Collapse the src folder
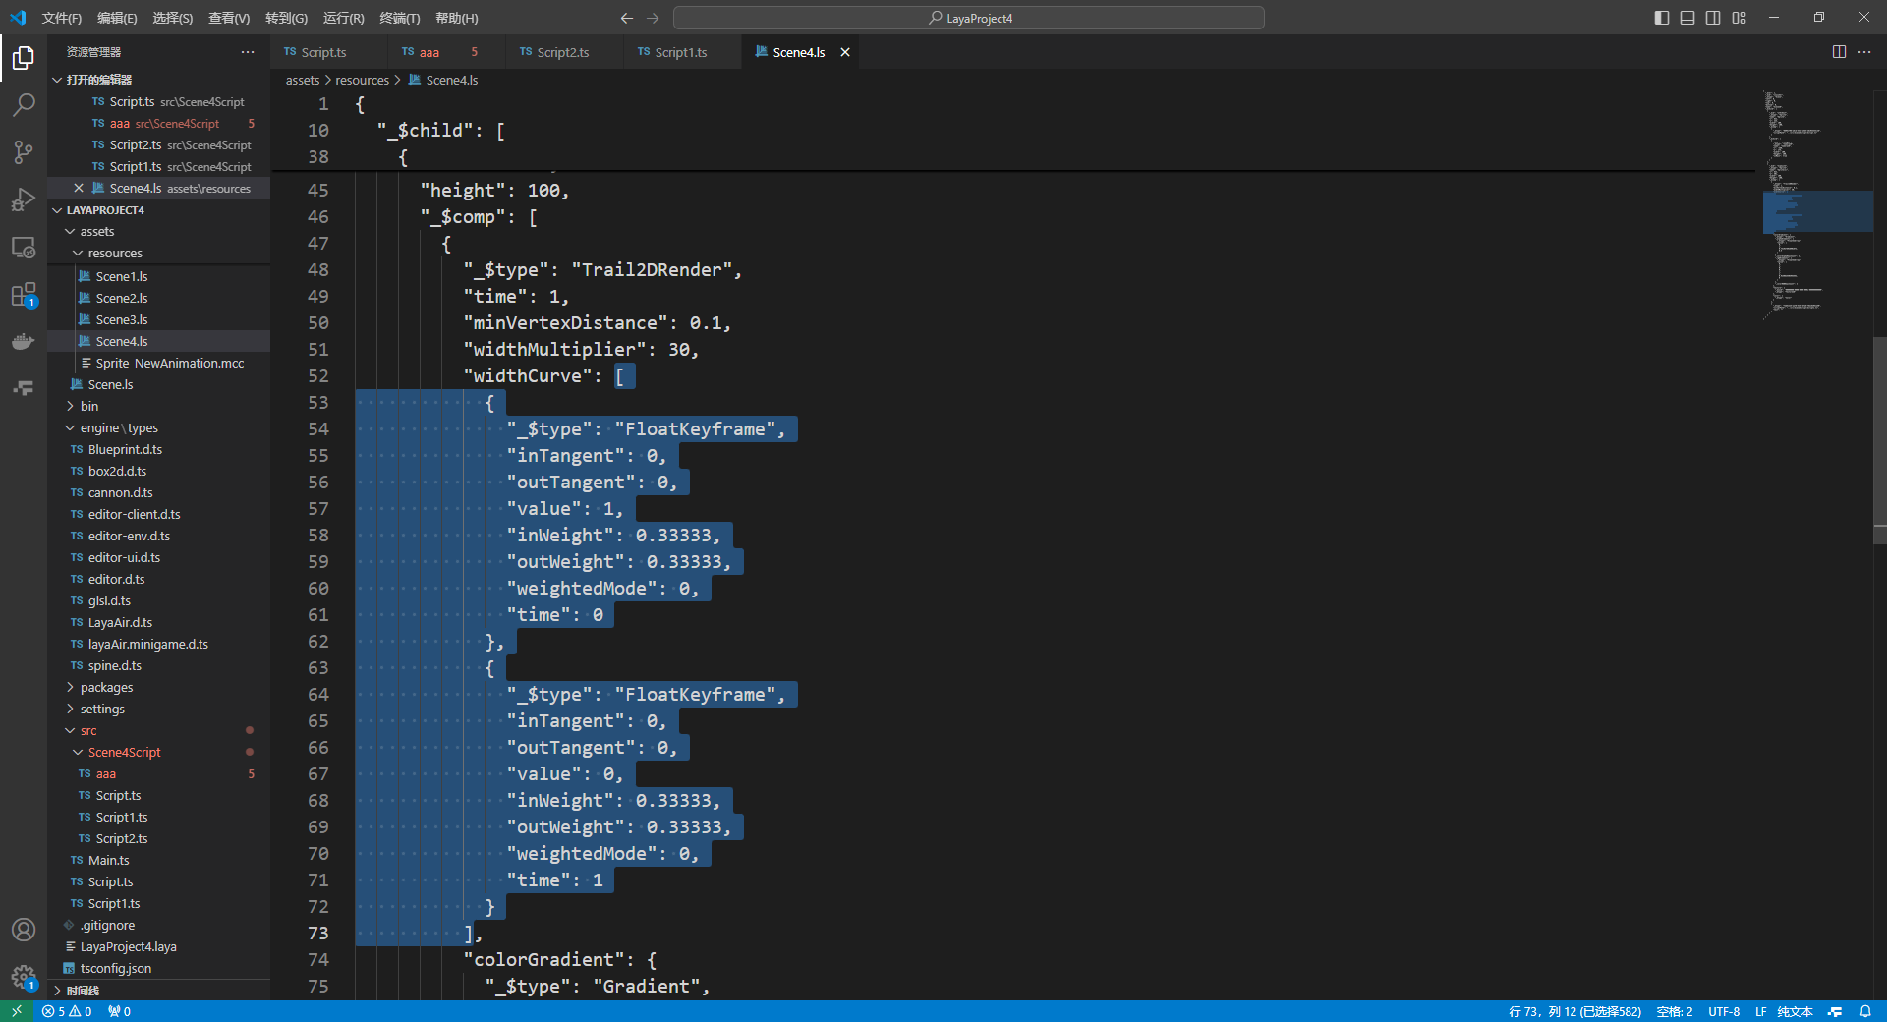Viewport: 1887px width, 1022px height. pos(87,730)
